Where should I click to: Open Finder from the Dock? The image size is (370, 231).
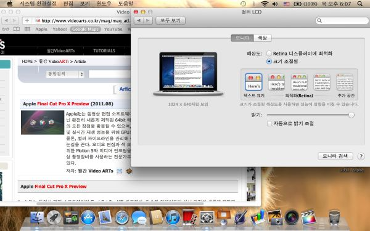[37, 217]
